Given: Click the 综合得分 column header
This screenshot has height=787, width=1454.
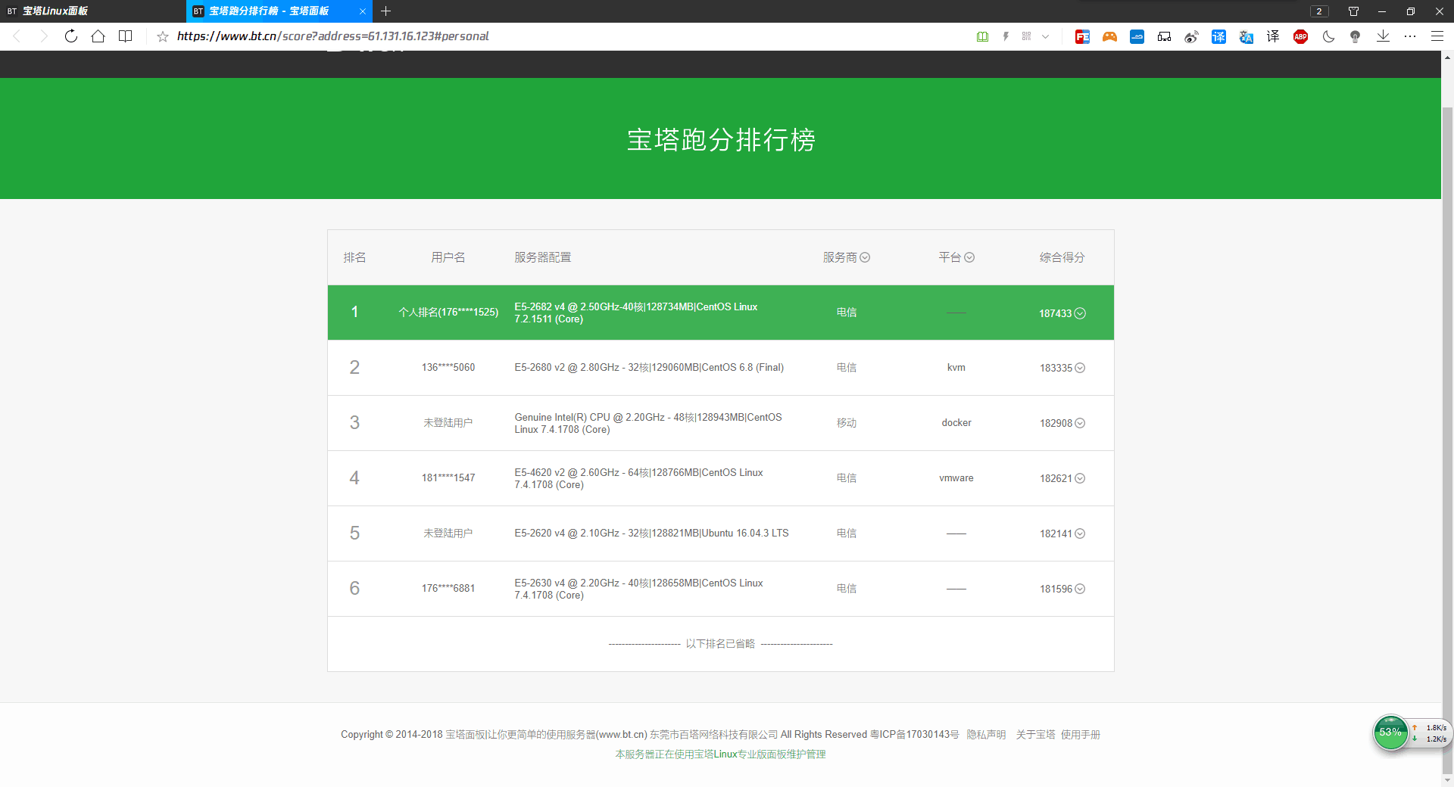Looking at the screenshot, I should tap(1062, 257).
